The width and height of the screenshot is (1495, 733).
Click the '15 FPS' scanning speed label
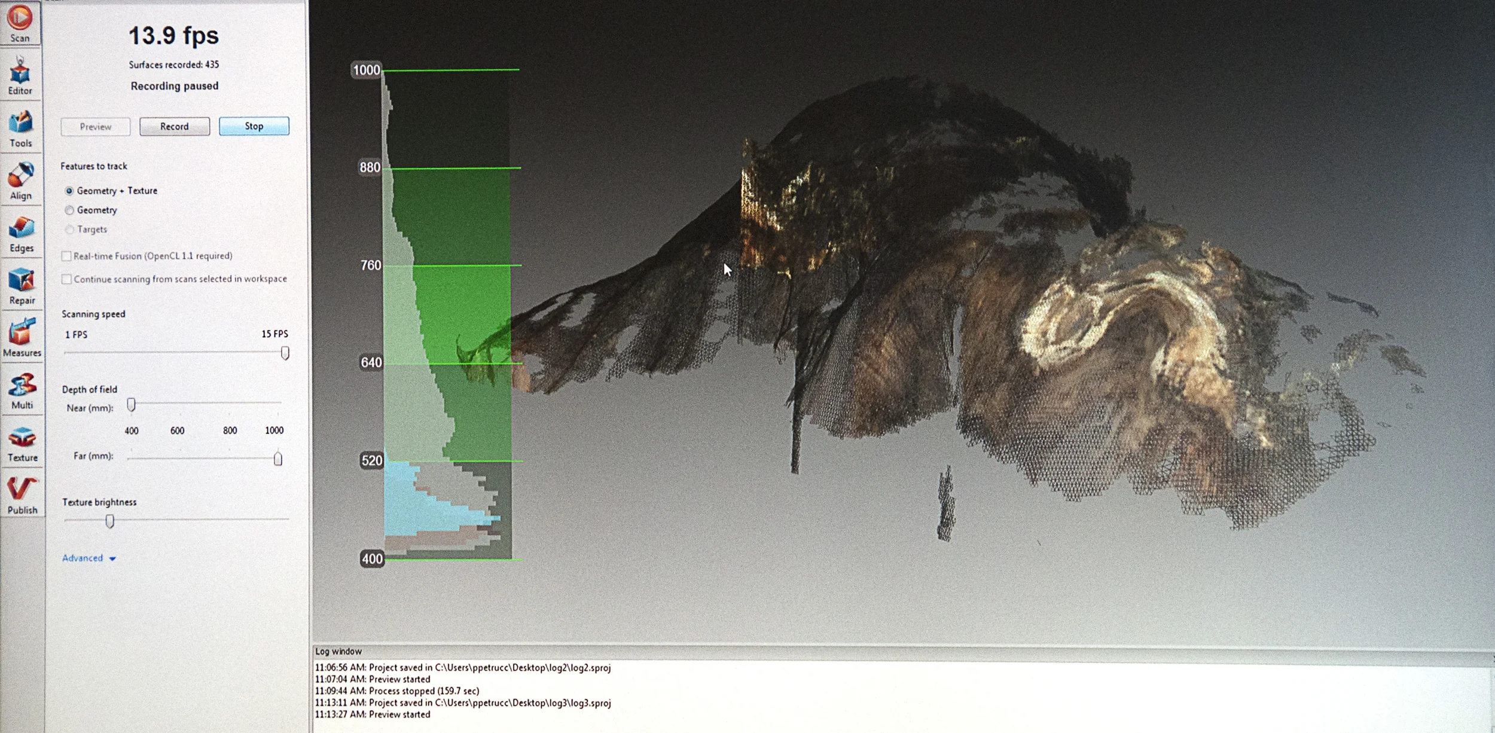[274, 334]
